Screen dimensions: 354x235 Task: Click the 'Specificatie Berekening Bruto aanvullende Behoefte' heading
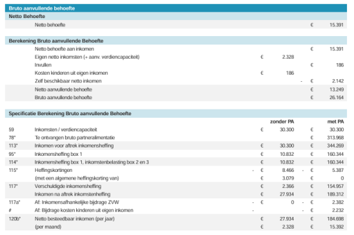tap(70, 113)
